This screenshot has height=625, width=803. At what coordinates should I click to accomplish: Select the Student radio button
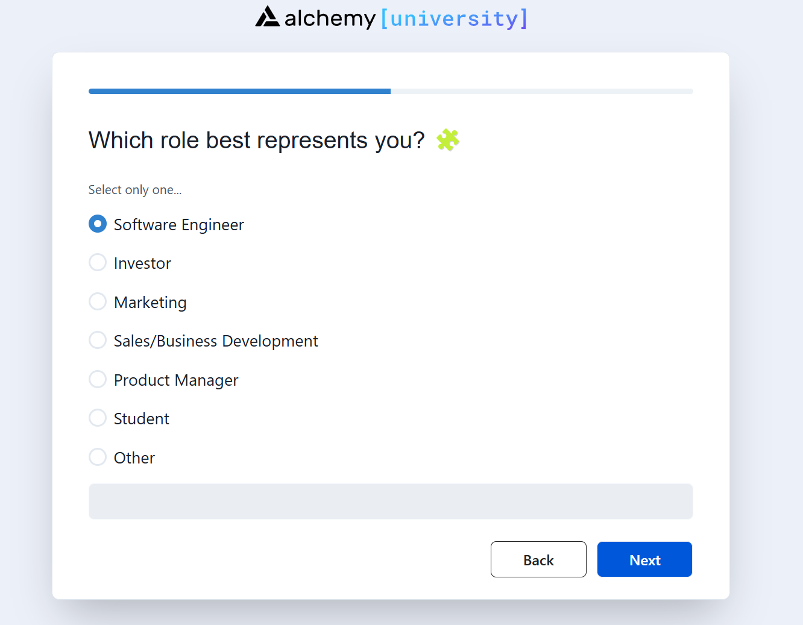click(98, 418)
